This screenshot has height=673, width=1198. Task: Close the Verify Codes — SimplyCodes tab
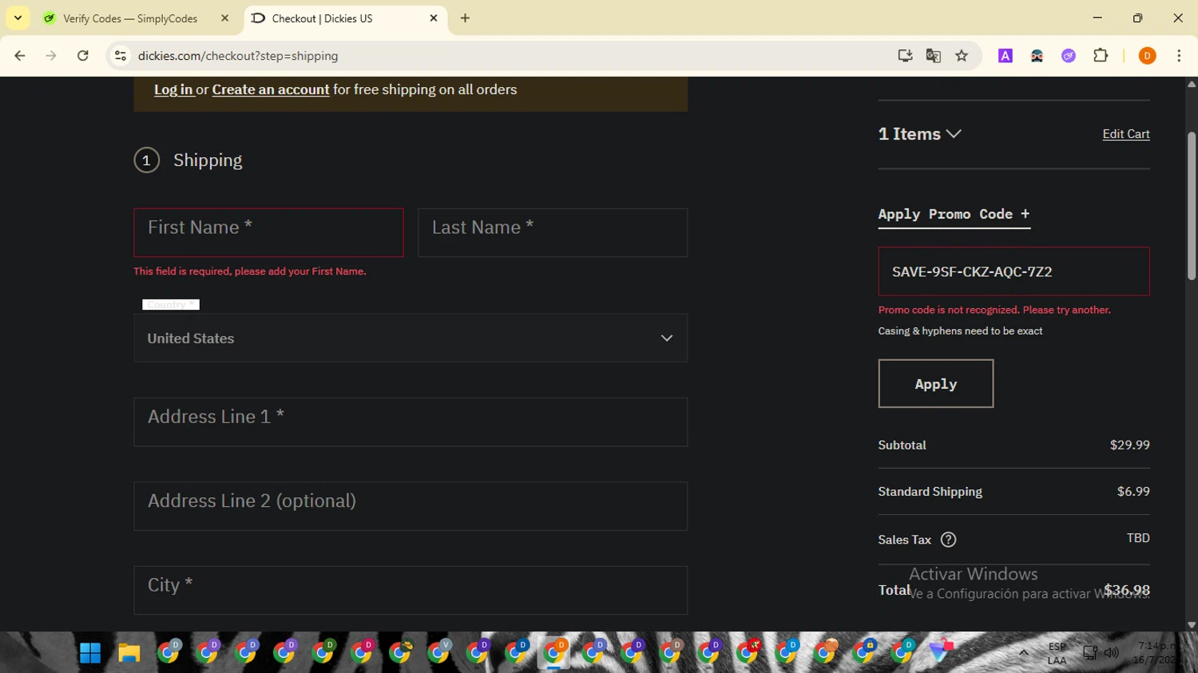(224, 18)
